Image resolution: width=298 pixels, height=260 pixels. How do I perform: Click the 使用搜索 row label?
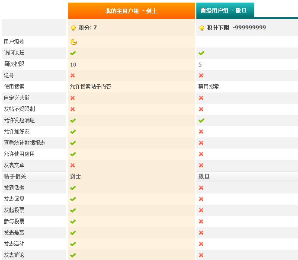point(14,86)
